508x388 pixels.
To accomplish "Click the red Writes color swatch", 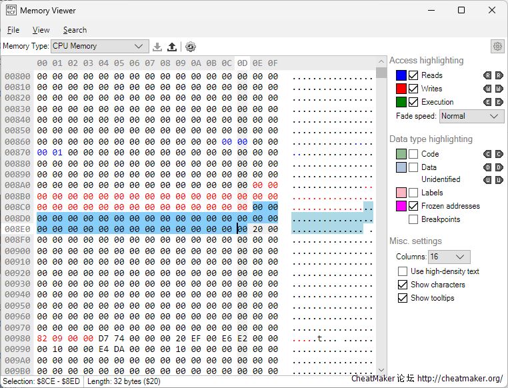I will [401, 89].
